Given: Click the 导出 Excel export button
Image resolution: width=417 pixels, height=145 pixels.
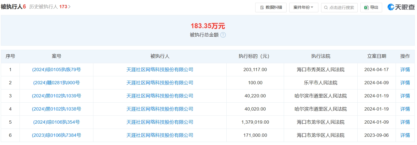Looking at the screenshot, I should pyautogui.click(x=371, y=7).
